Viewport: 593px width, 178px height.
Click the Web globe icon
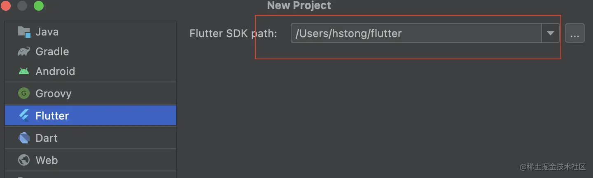[x=24, y=160]
